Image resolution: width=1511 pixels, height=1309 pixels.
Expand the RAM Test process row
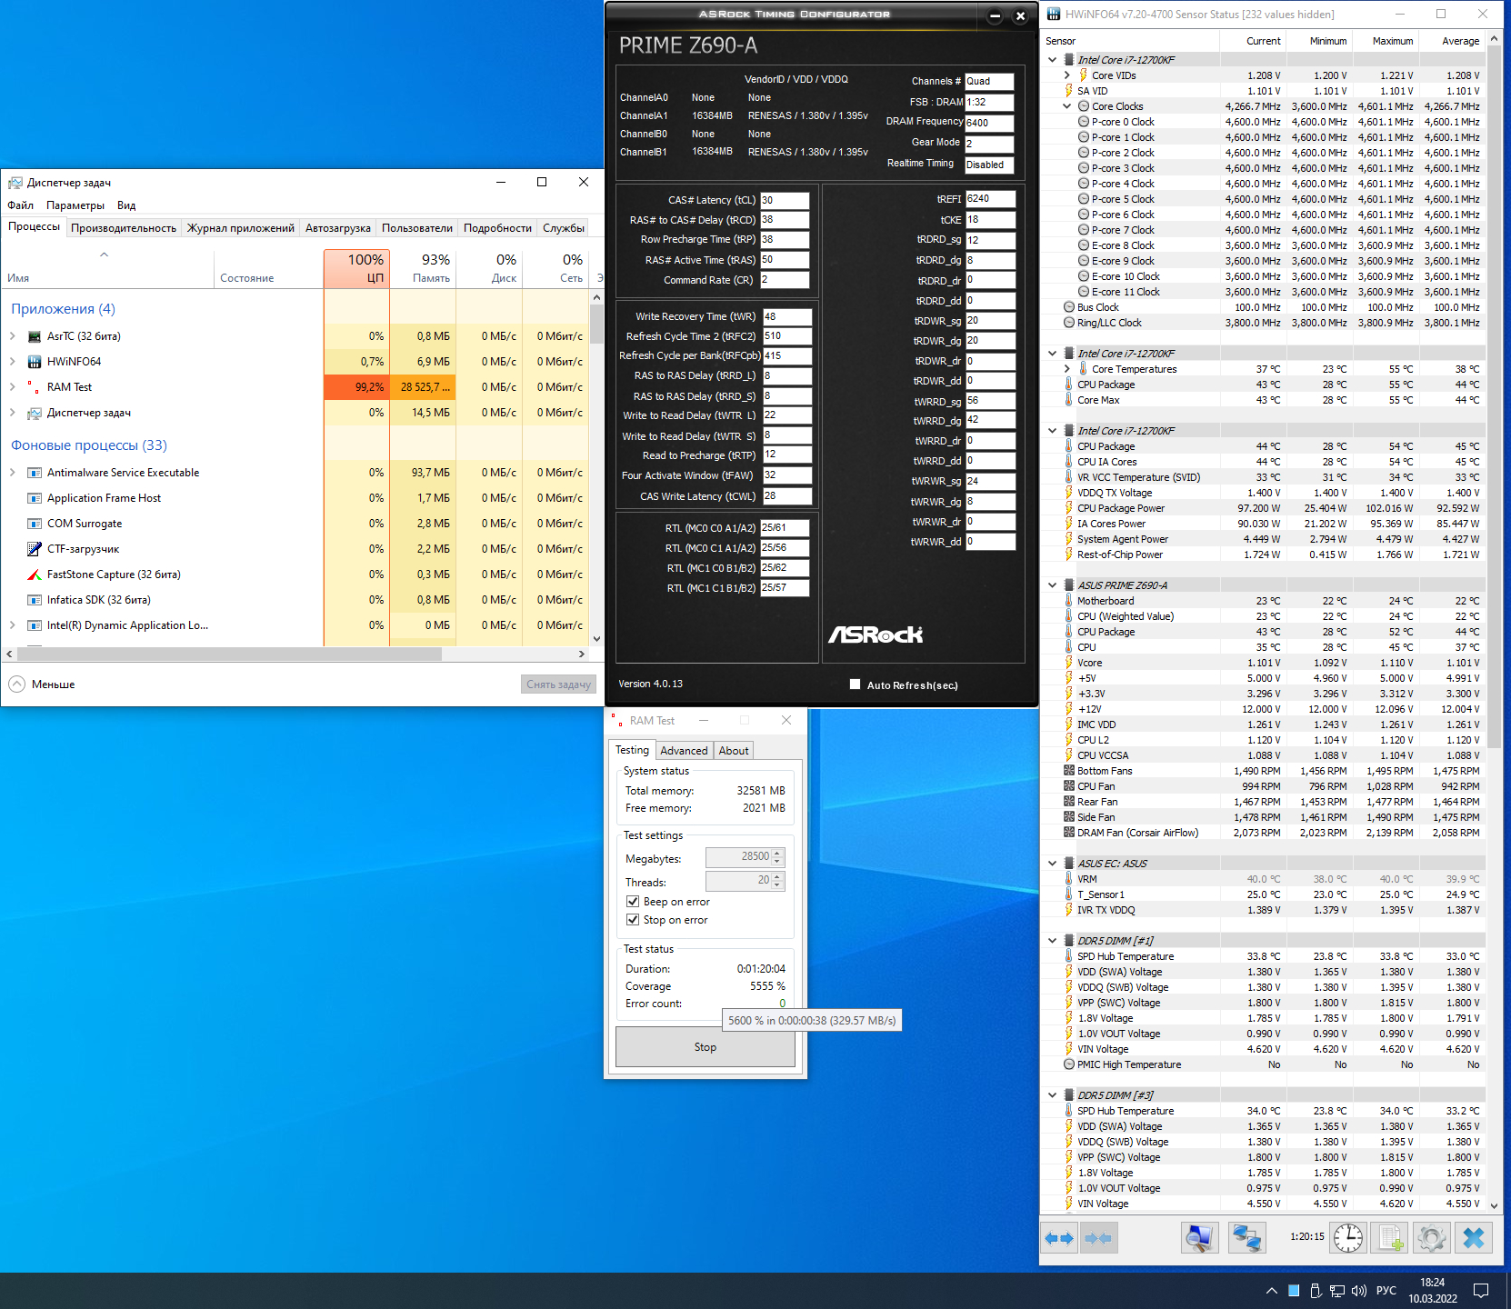(x=13, y=387)
